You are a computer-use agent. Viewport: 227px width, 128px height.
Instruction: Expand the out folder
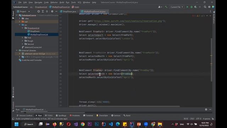(x=20, y=22)
